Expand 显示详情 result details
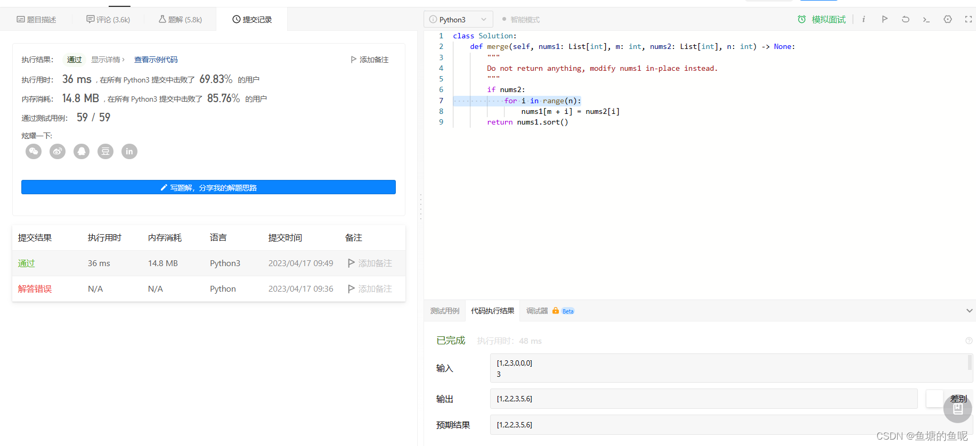This screenshot has height=446, width=976. click(x=108, y=60)
